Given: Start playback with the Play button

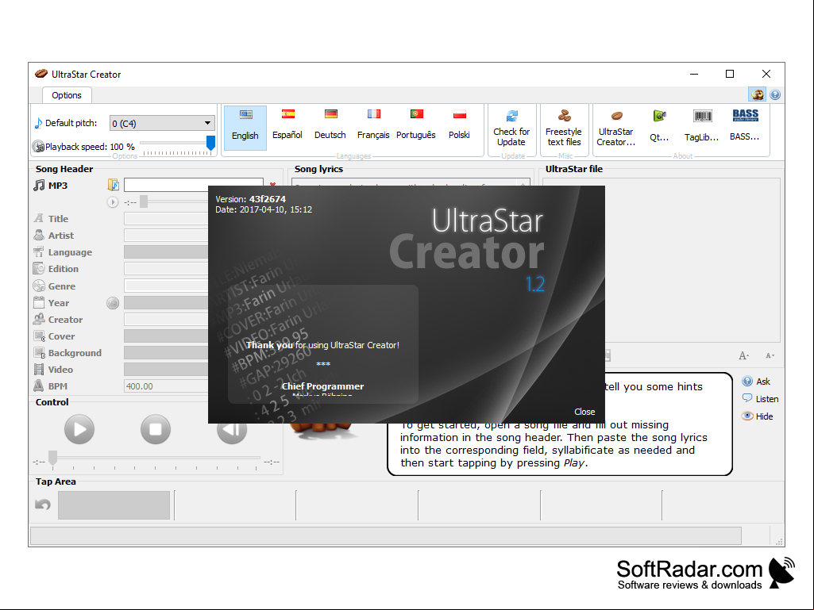Looking at the screenshot, I should (x=79, y=429).
